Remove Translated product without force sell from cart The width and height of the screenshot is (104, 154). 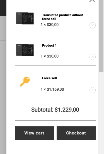click(92, 25)
